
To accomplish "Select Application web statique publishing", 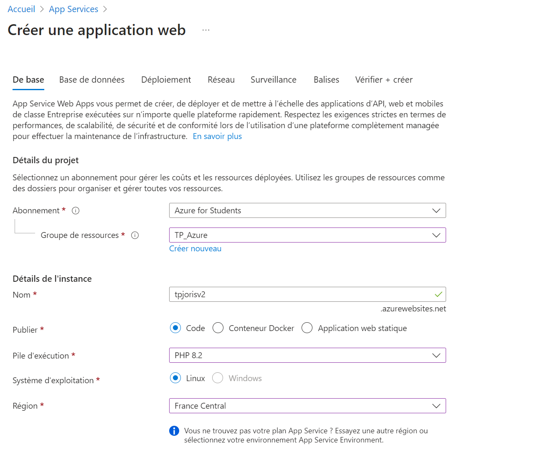I will click(307, 328).
